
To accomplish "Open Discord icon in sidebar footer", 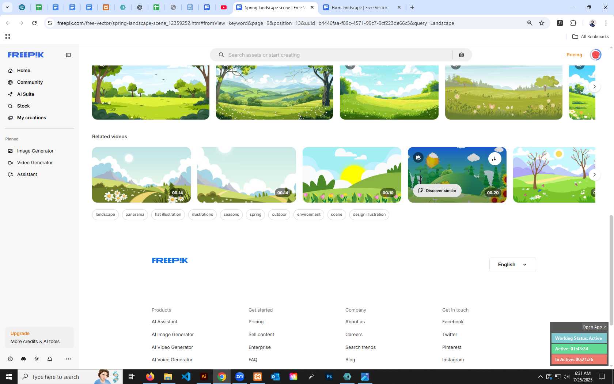I will tap(23, 359).
